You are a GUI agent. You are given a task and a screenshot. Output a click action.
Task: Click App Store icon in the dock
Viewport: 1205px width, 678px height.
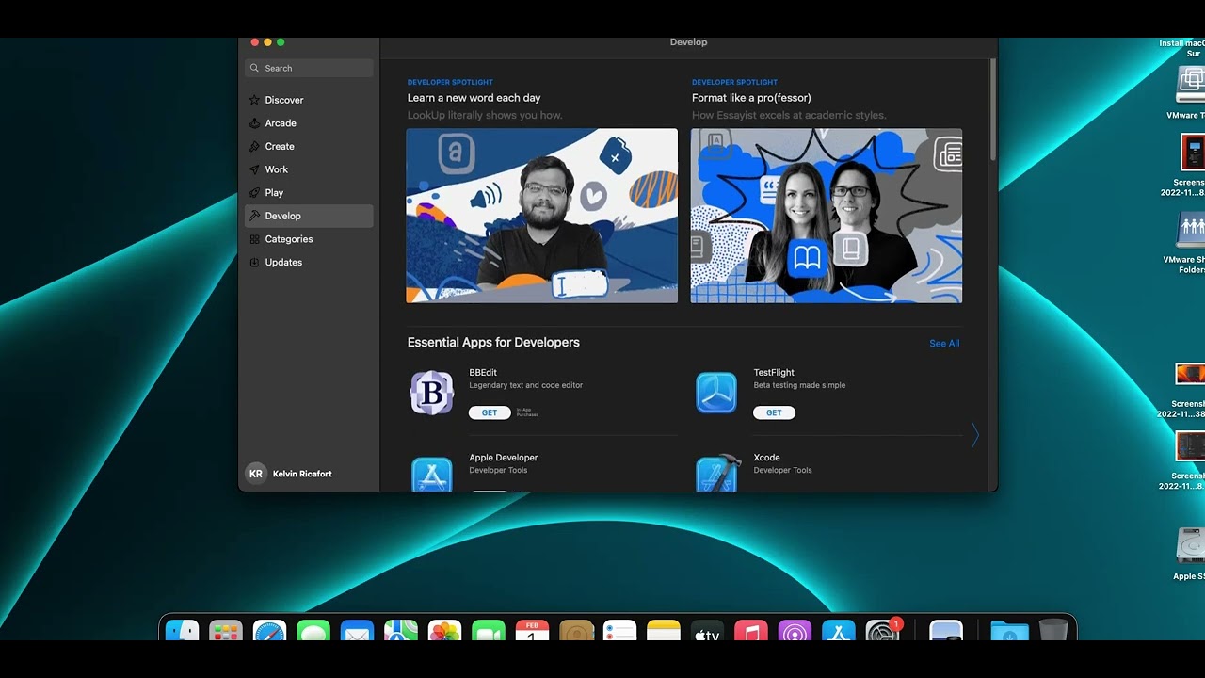click(839, 631)
